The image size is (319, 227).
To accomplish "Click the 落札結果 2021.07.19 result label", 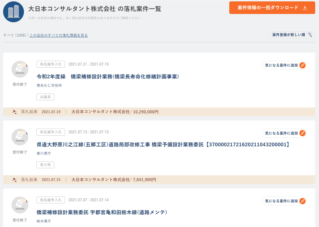I will click(x=41, y=112).
